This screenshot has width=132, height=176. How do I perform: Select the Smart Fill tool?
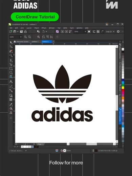11,113
